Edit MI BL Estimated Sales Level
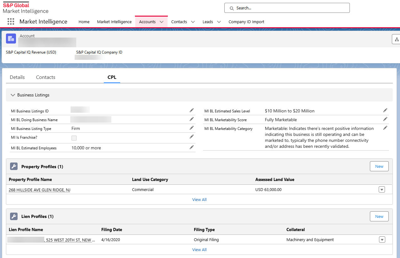This screenshot has width=400, height=258. coord(385,110)
